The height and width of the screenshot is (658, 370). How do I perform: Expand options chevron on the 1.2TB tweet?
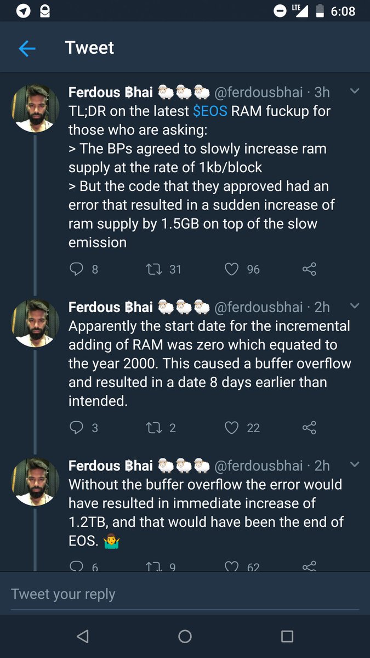point(354,464)
